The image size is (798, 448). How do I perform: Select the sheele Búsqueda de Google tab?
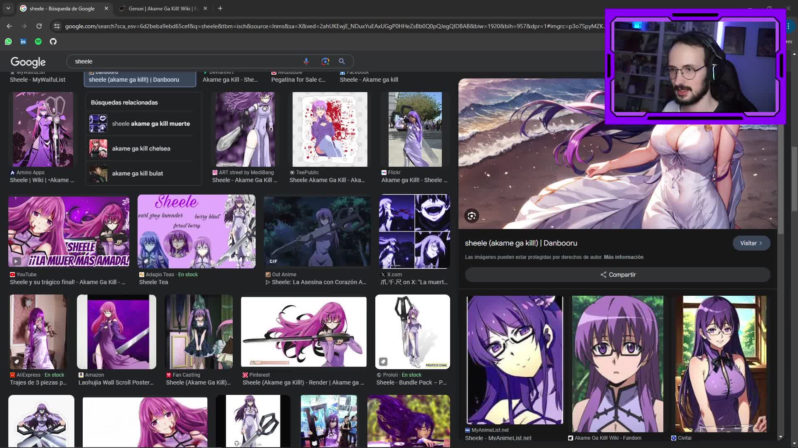(62, 8)
